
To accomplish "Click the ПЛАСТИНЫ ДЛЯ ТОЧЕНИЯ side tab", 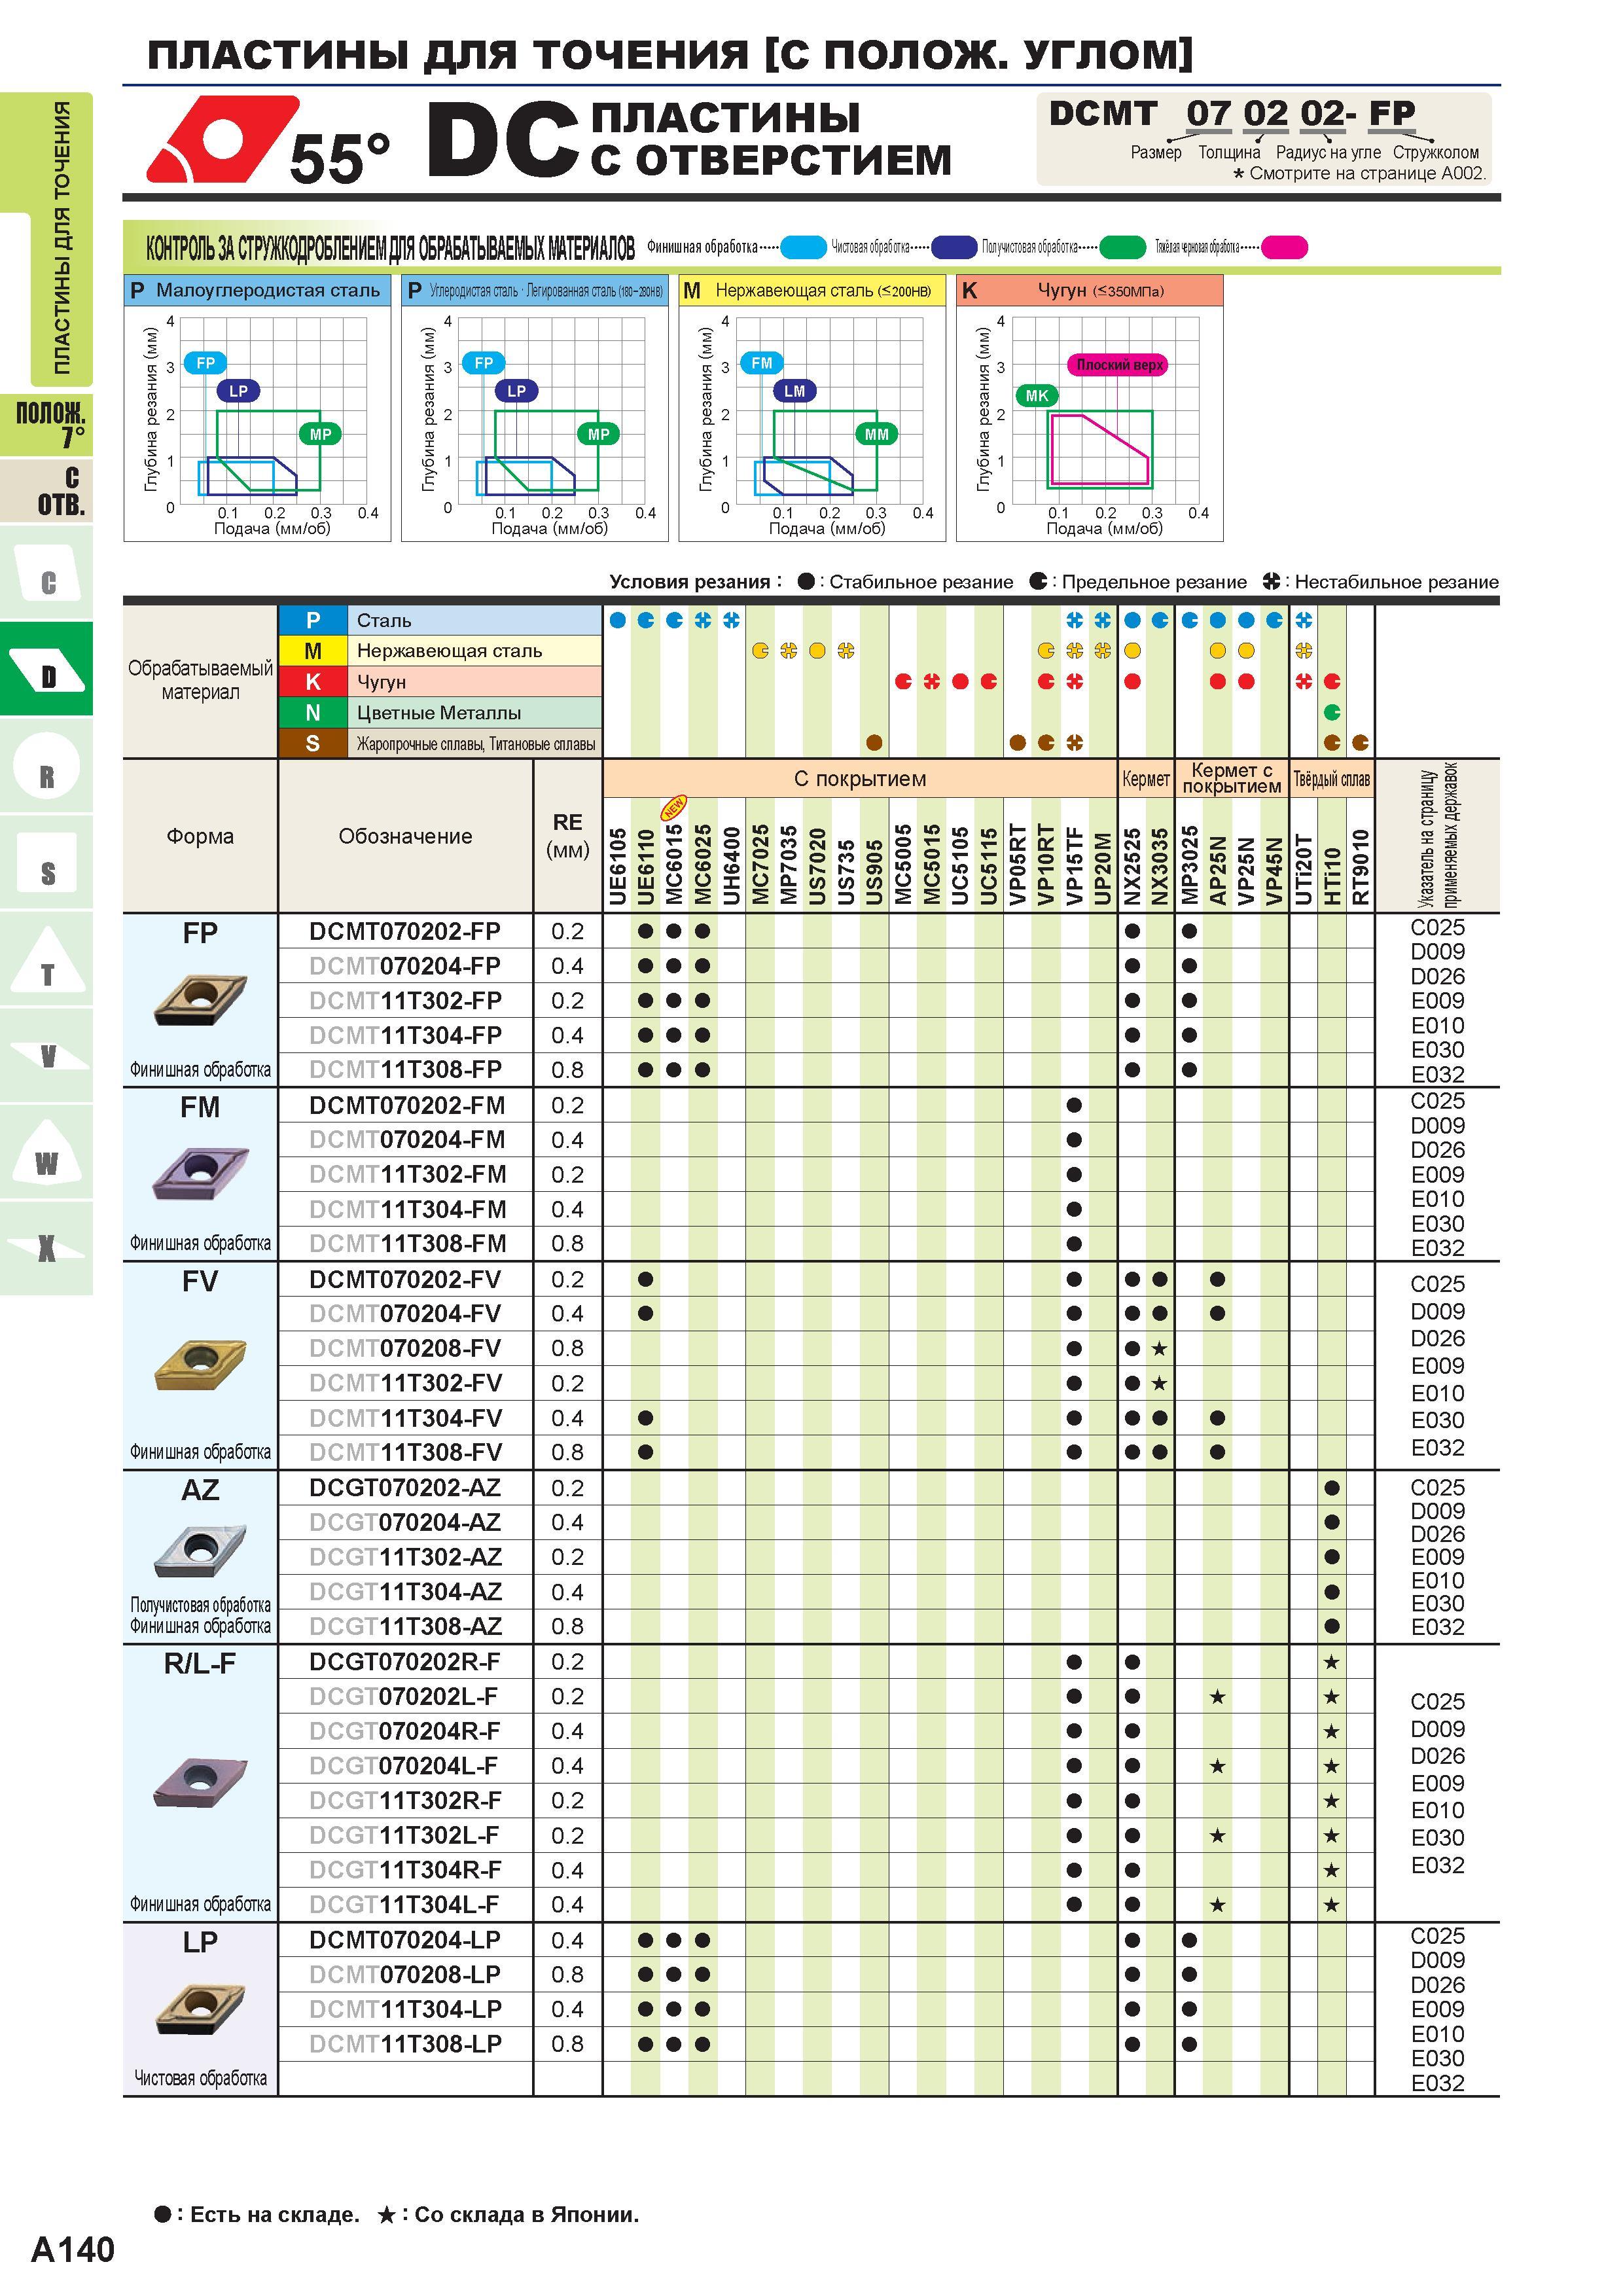I will click(x=61, y=238).
